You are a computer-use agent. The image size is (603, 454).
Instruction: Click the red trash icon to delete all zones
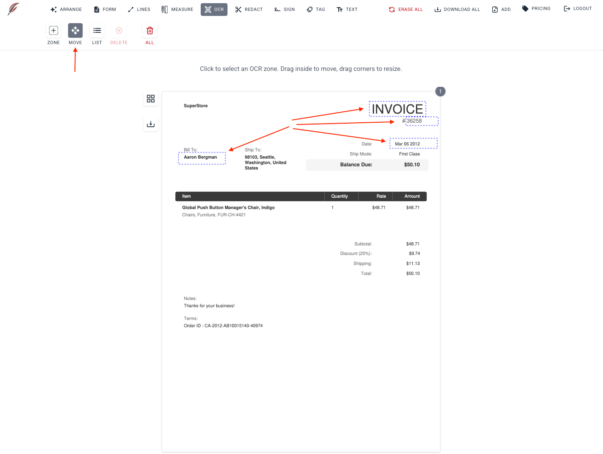pos(150,31)
